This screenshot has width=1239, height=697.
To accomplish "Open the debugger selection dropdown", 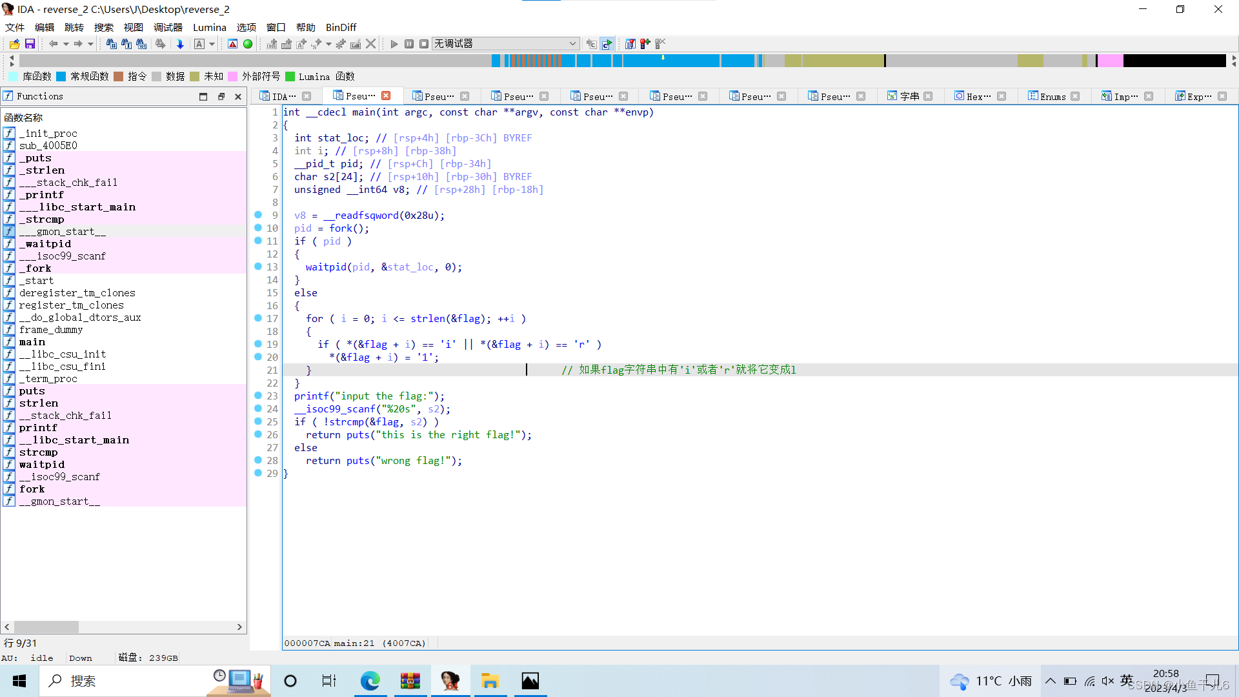I will click(572, 44).
